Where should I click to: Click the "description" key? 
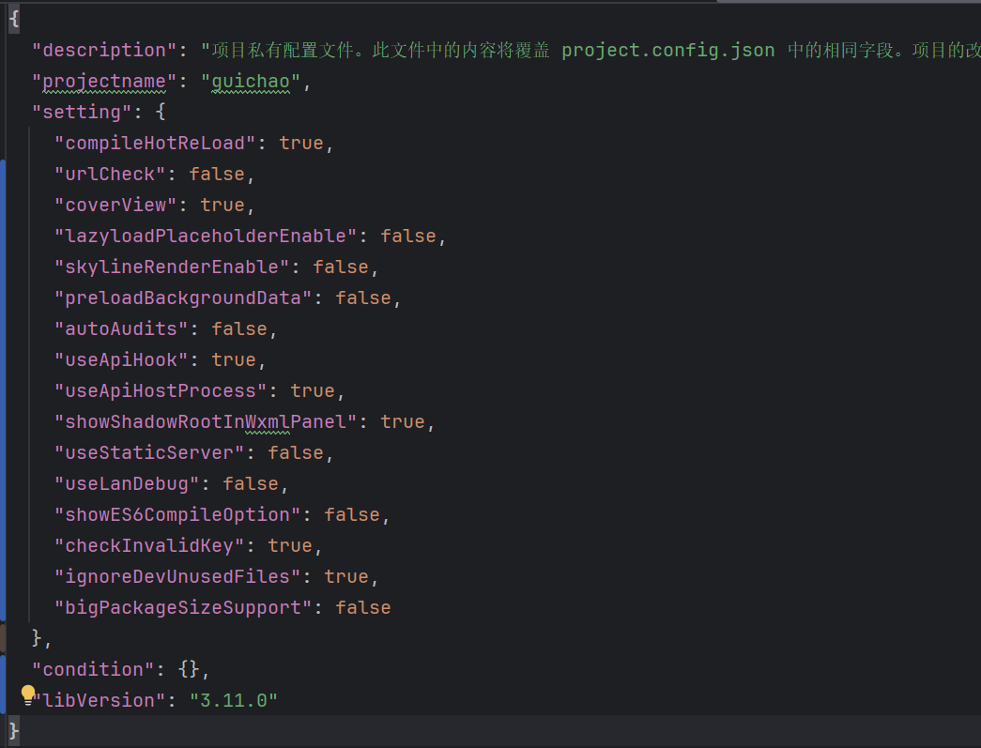pos(104,50)
